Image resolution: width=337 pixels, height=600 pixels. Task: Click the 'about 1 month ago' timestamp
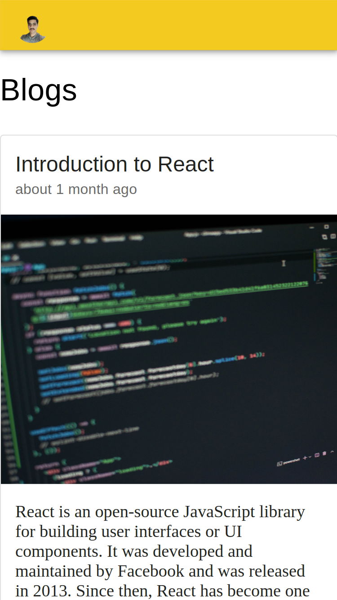(x=76, y=189)
